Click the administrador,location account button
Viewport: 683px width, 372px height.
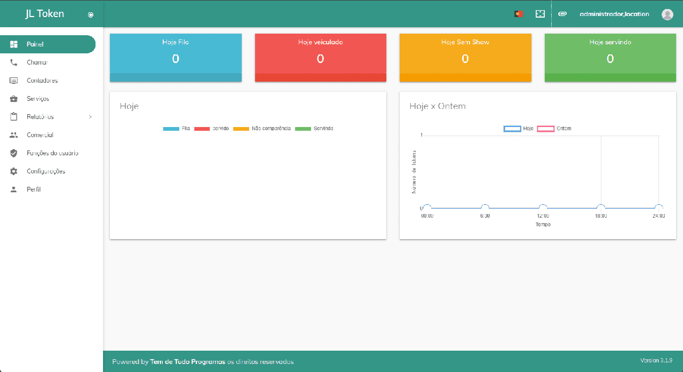point(613,14)
